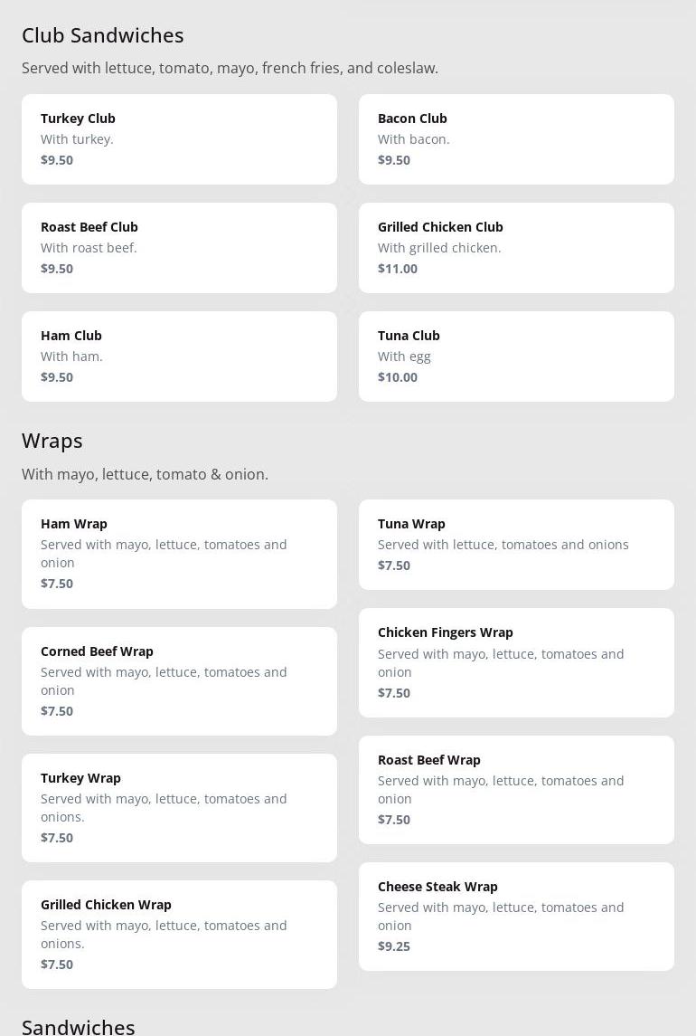The image size is (696, 1036).
Task: Open the Roast Beef Club item
Action: coord(179,248)
